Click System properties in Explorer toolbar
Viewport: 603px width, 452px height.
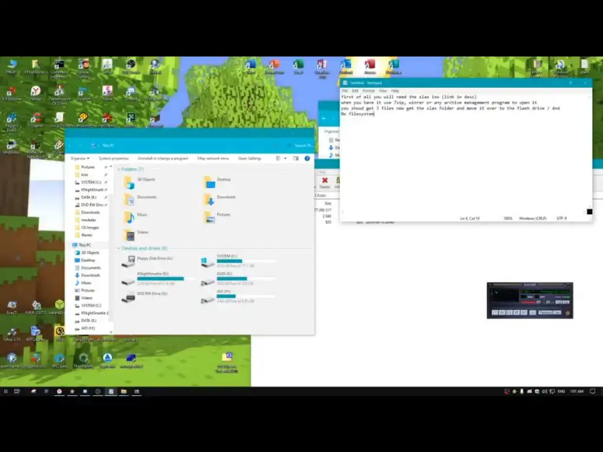coord(114,158)
